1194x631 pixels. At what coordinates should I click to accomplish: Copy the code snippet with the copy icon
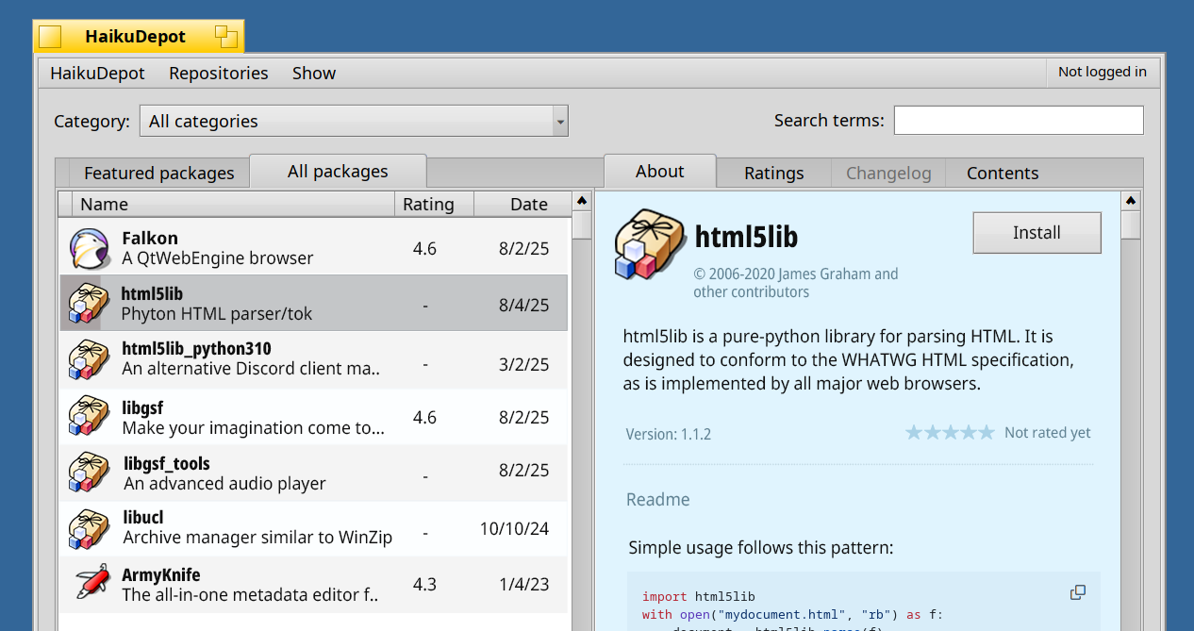tap(1078, 592)
